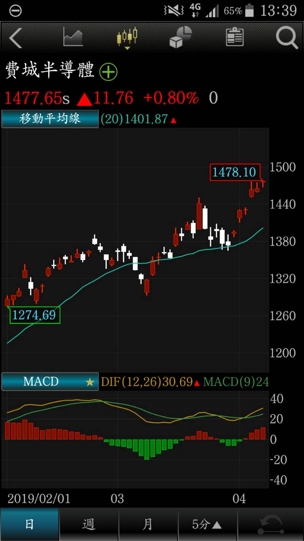The image size is (304, 541).
Task: Tap the battery level indicator
Action: coord(249,10)
